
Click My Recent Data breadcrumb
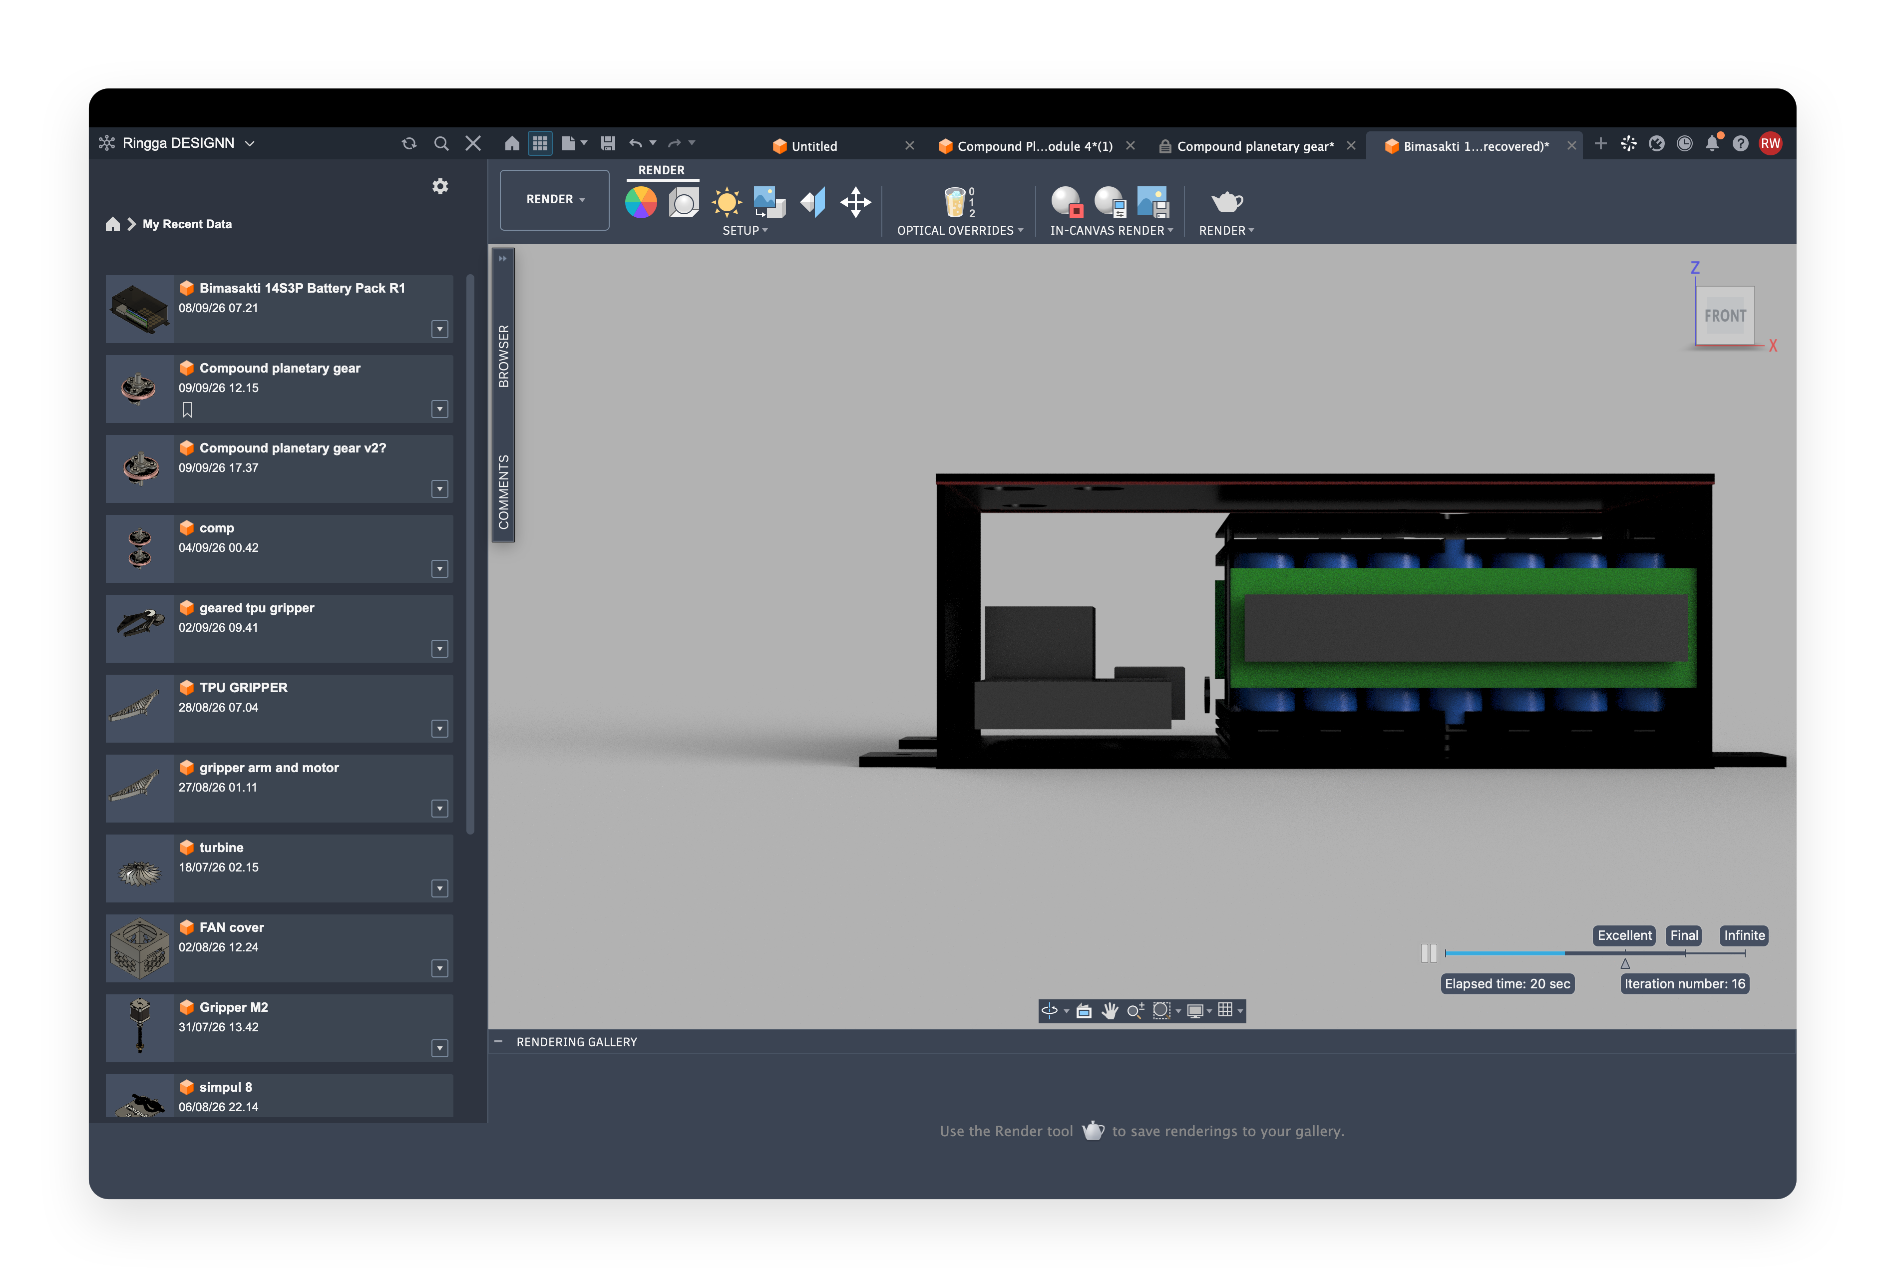[x=187, y=225]
